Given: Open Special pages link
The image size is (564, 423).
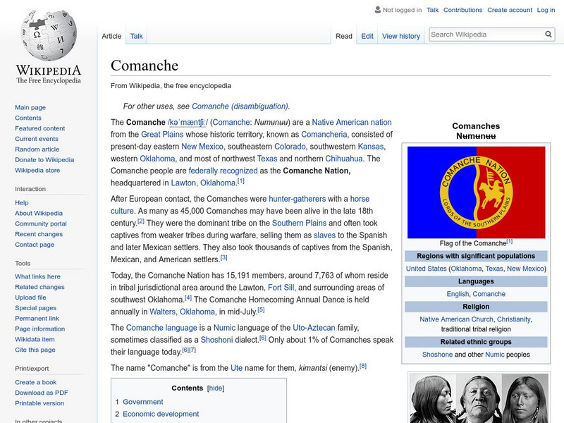Looking at the screenshot, I should [x=36, y=308].
